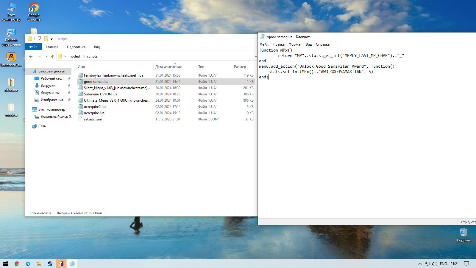Open recent locations dropdown in Explorer
476x268 pixels.
point(46,56)
